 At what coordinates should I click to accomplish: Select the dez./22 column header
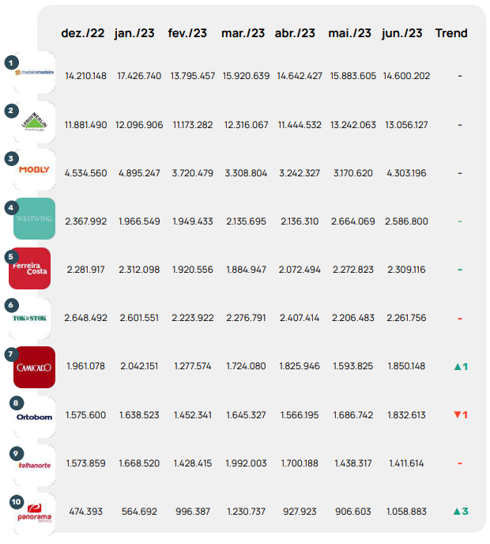point(84,33)
